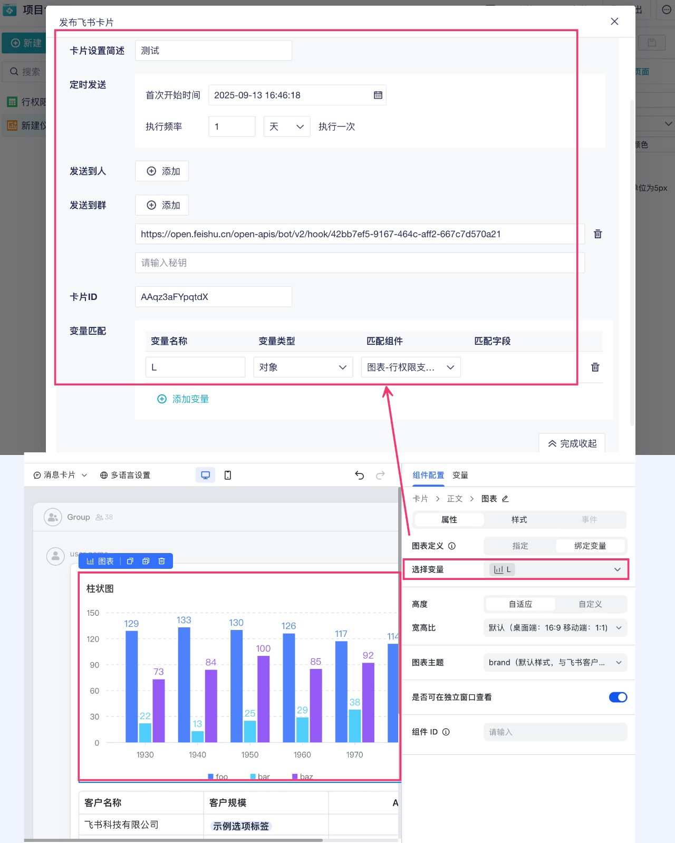675x843 pixels.
Task: Switch to 样式 tab
Action: tap(519, 520)
